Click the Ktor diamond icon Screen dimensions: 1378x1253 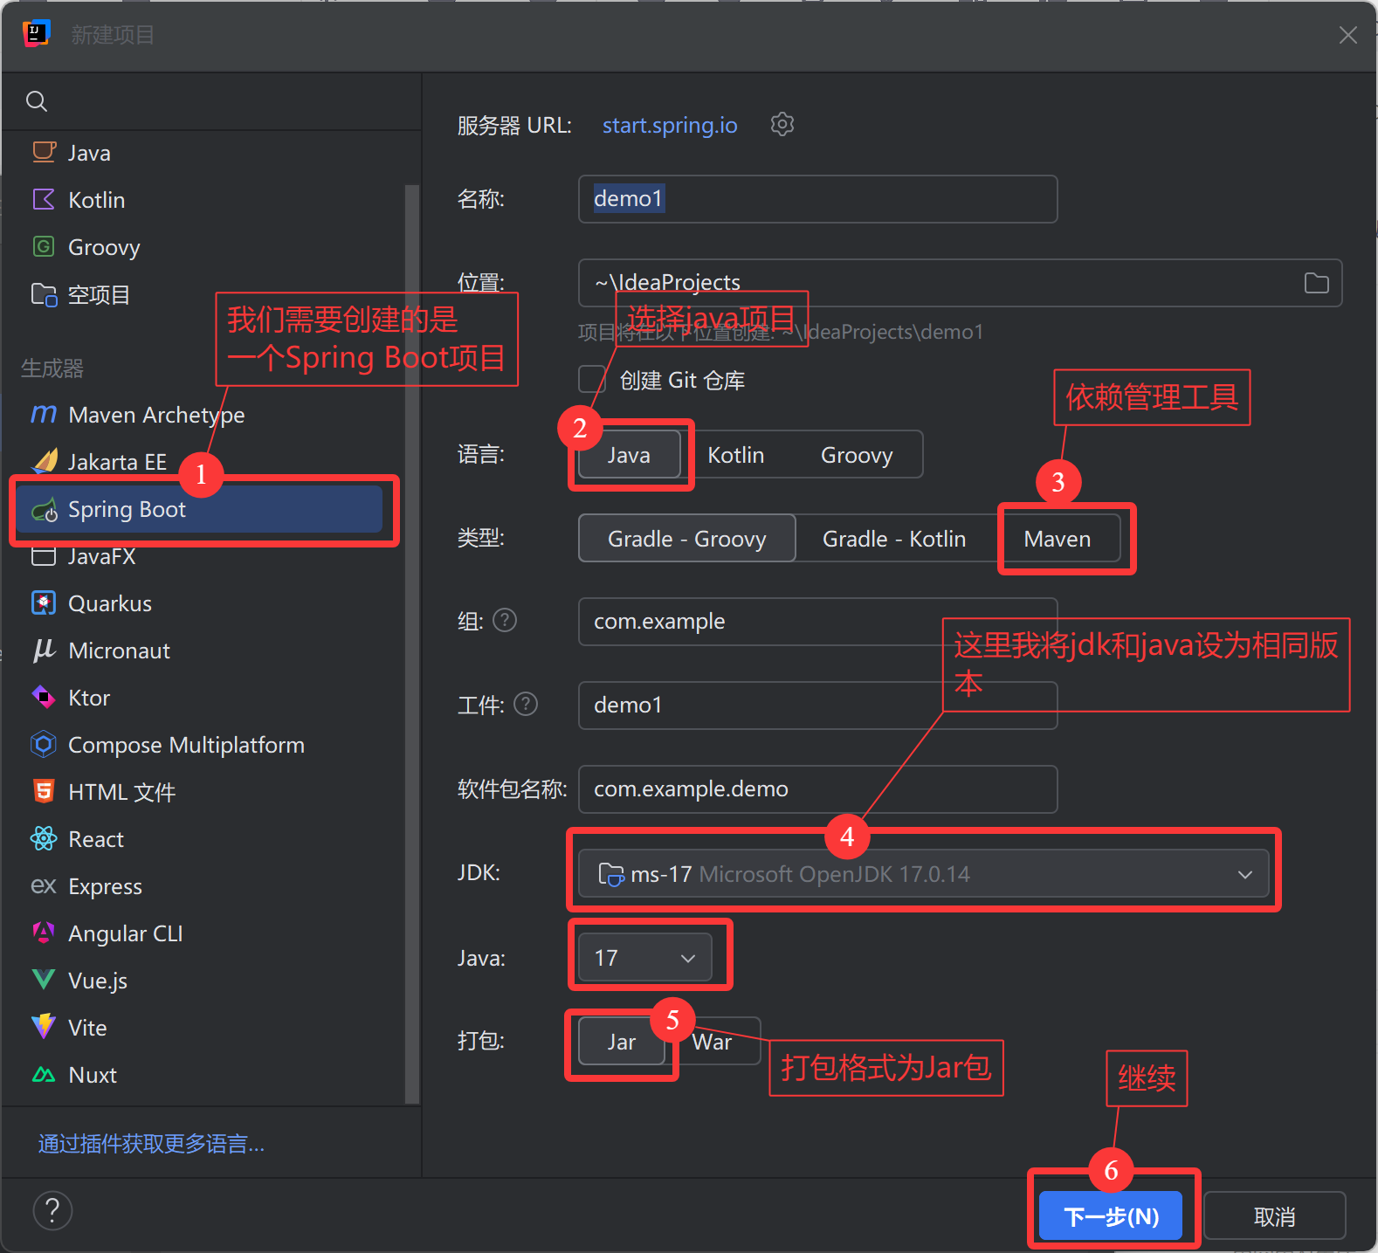pos(44,697)
